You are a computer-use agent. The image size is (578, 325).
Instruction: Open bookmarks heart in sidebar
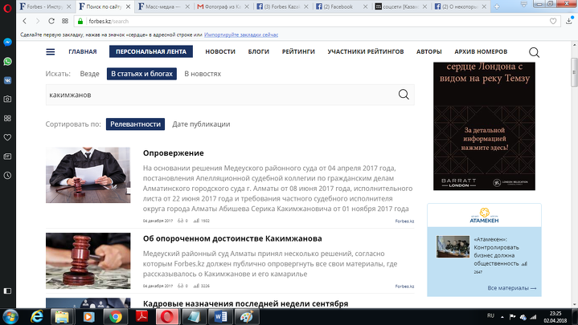point(7,137)
